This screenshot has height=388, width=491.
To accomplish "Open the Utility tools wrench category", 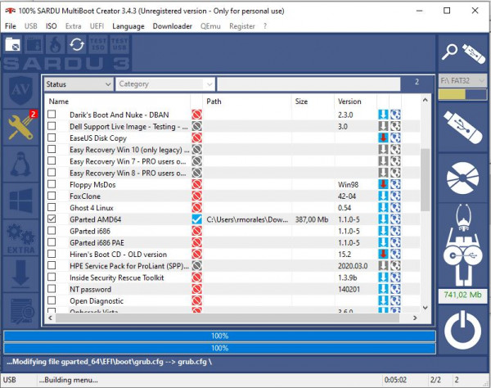I will pyautogui.click(x=20, y=127).
